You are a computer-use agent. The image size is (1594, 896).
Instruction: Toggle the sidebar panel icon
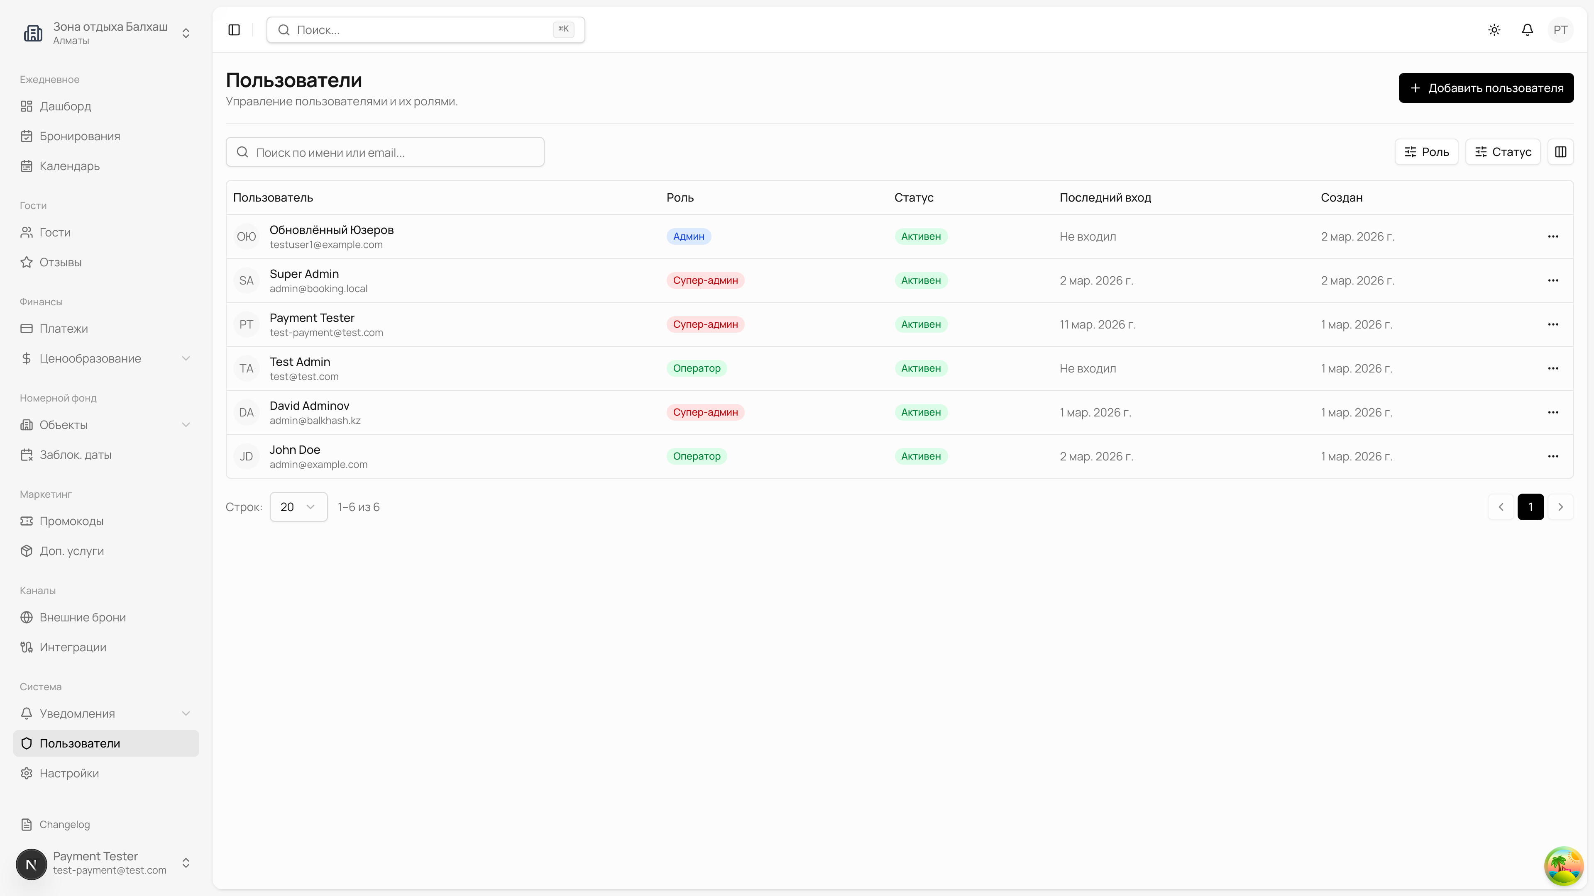(234, 30)
